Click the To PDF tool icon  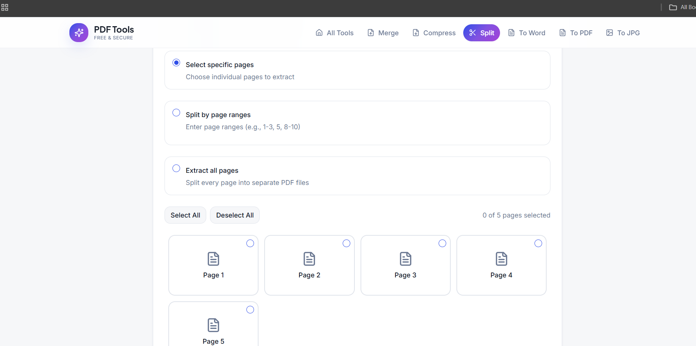tap(562, 33)
